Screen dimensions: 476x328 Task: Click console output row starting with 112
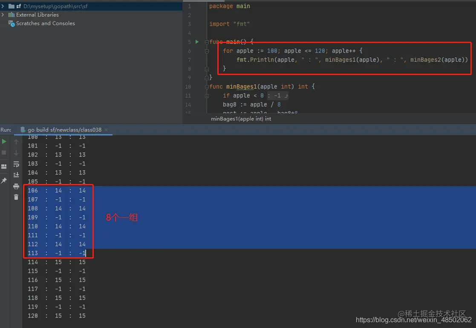57,244
